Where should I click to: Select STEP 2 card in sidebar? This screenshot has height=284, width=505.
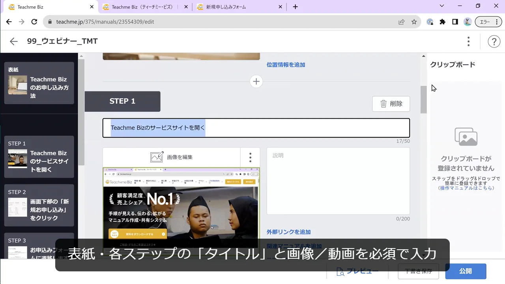pos(39,205)
